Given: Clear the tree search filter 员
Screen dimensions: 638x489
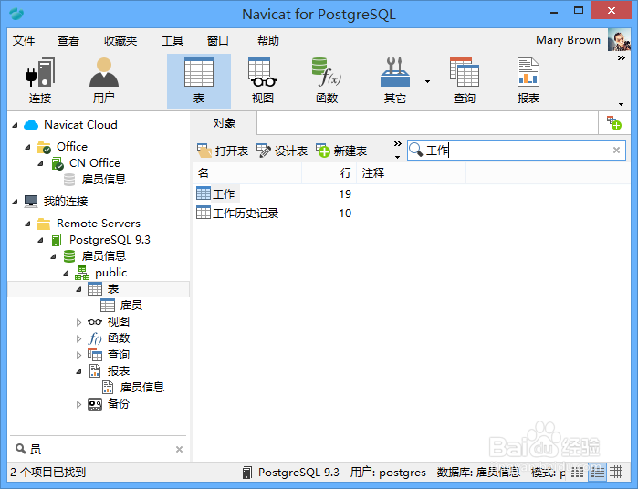Looking at the screenshot, I should click(x=179, y=449).
